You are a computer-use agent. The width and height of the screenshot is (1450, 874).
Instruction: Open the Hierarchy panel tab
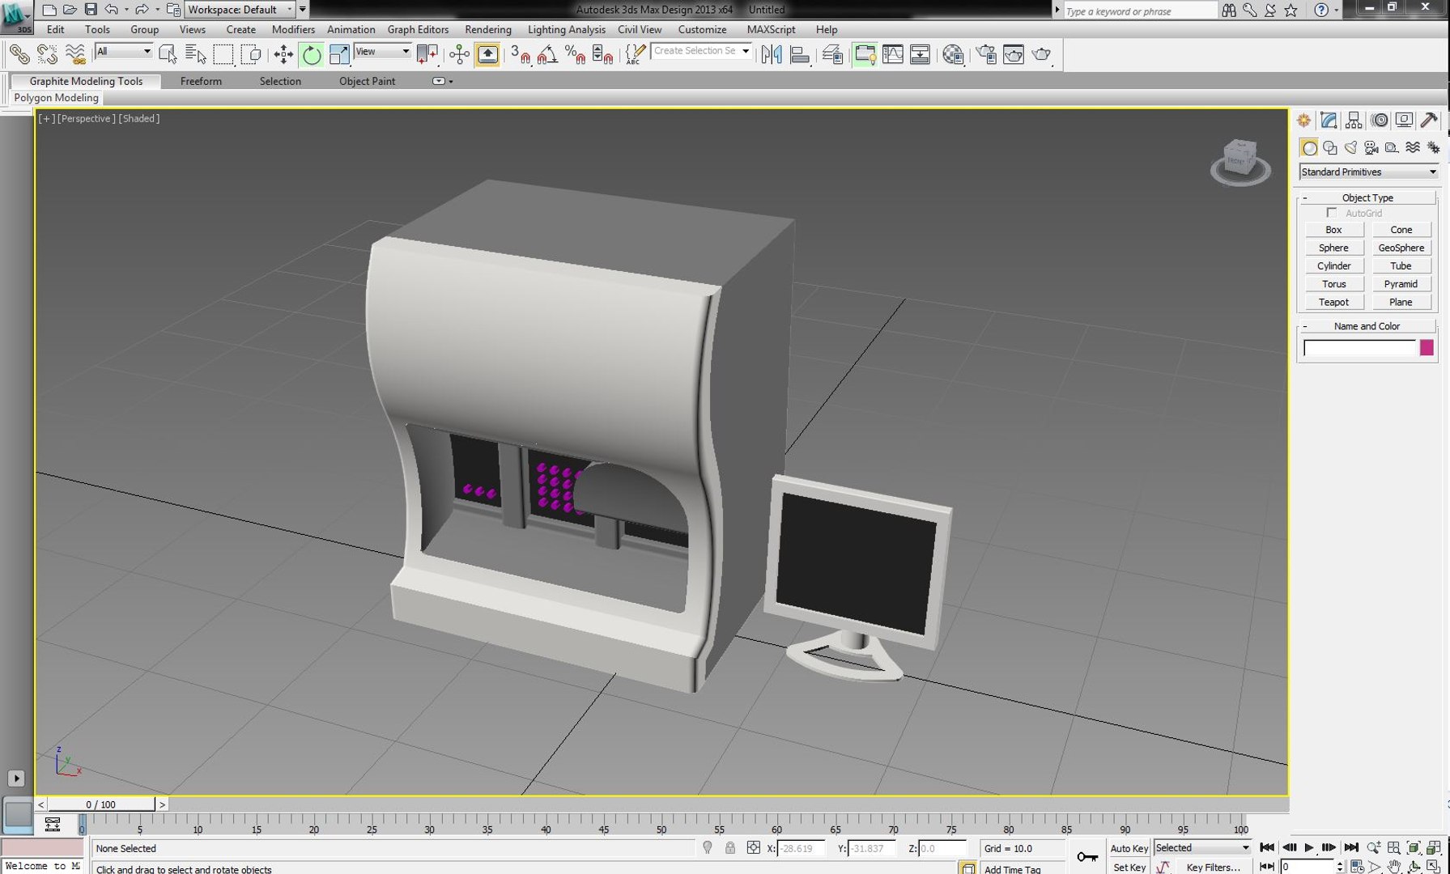[x=1354, y=120]
